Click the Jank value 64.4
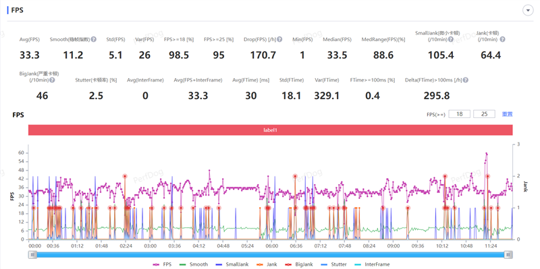 [491, 55]
